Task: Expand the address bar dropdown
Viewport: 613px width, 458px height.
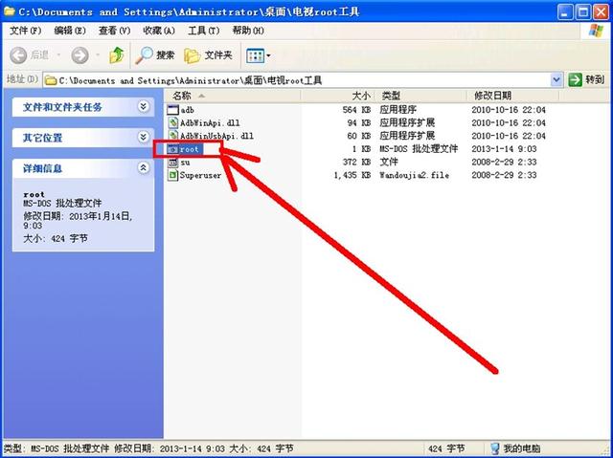Action: (556, 80)
